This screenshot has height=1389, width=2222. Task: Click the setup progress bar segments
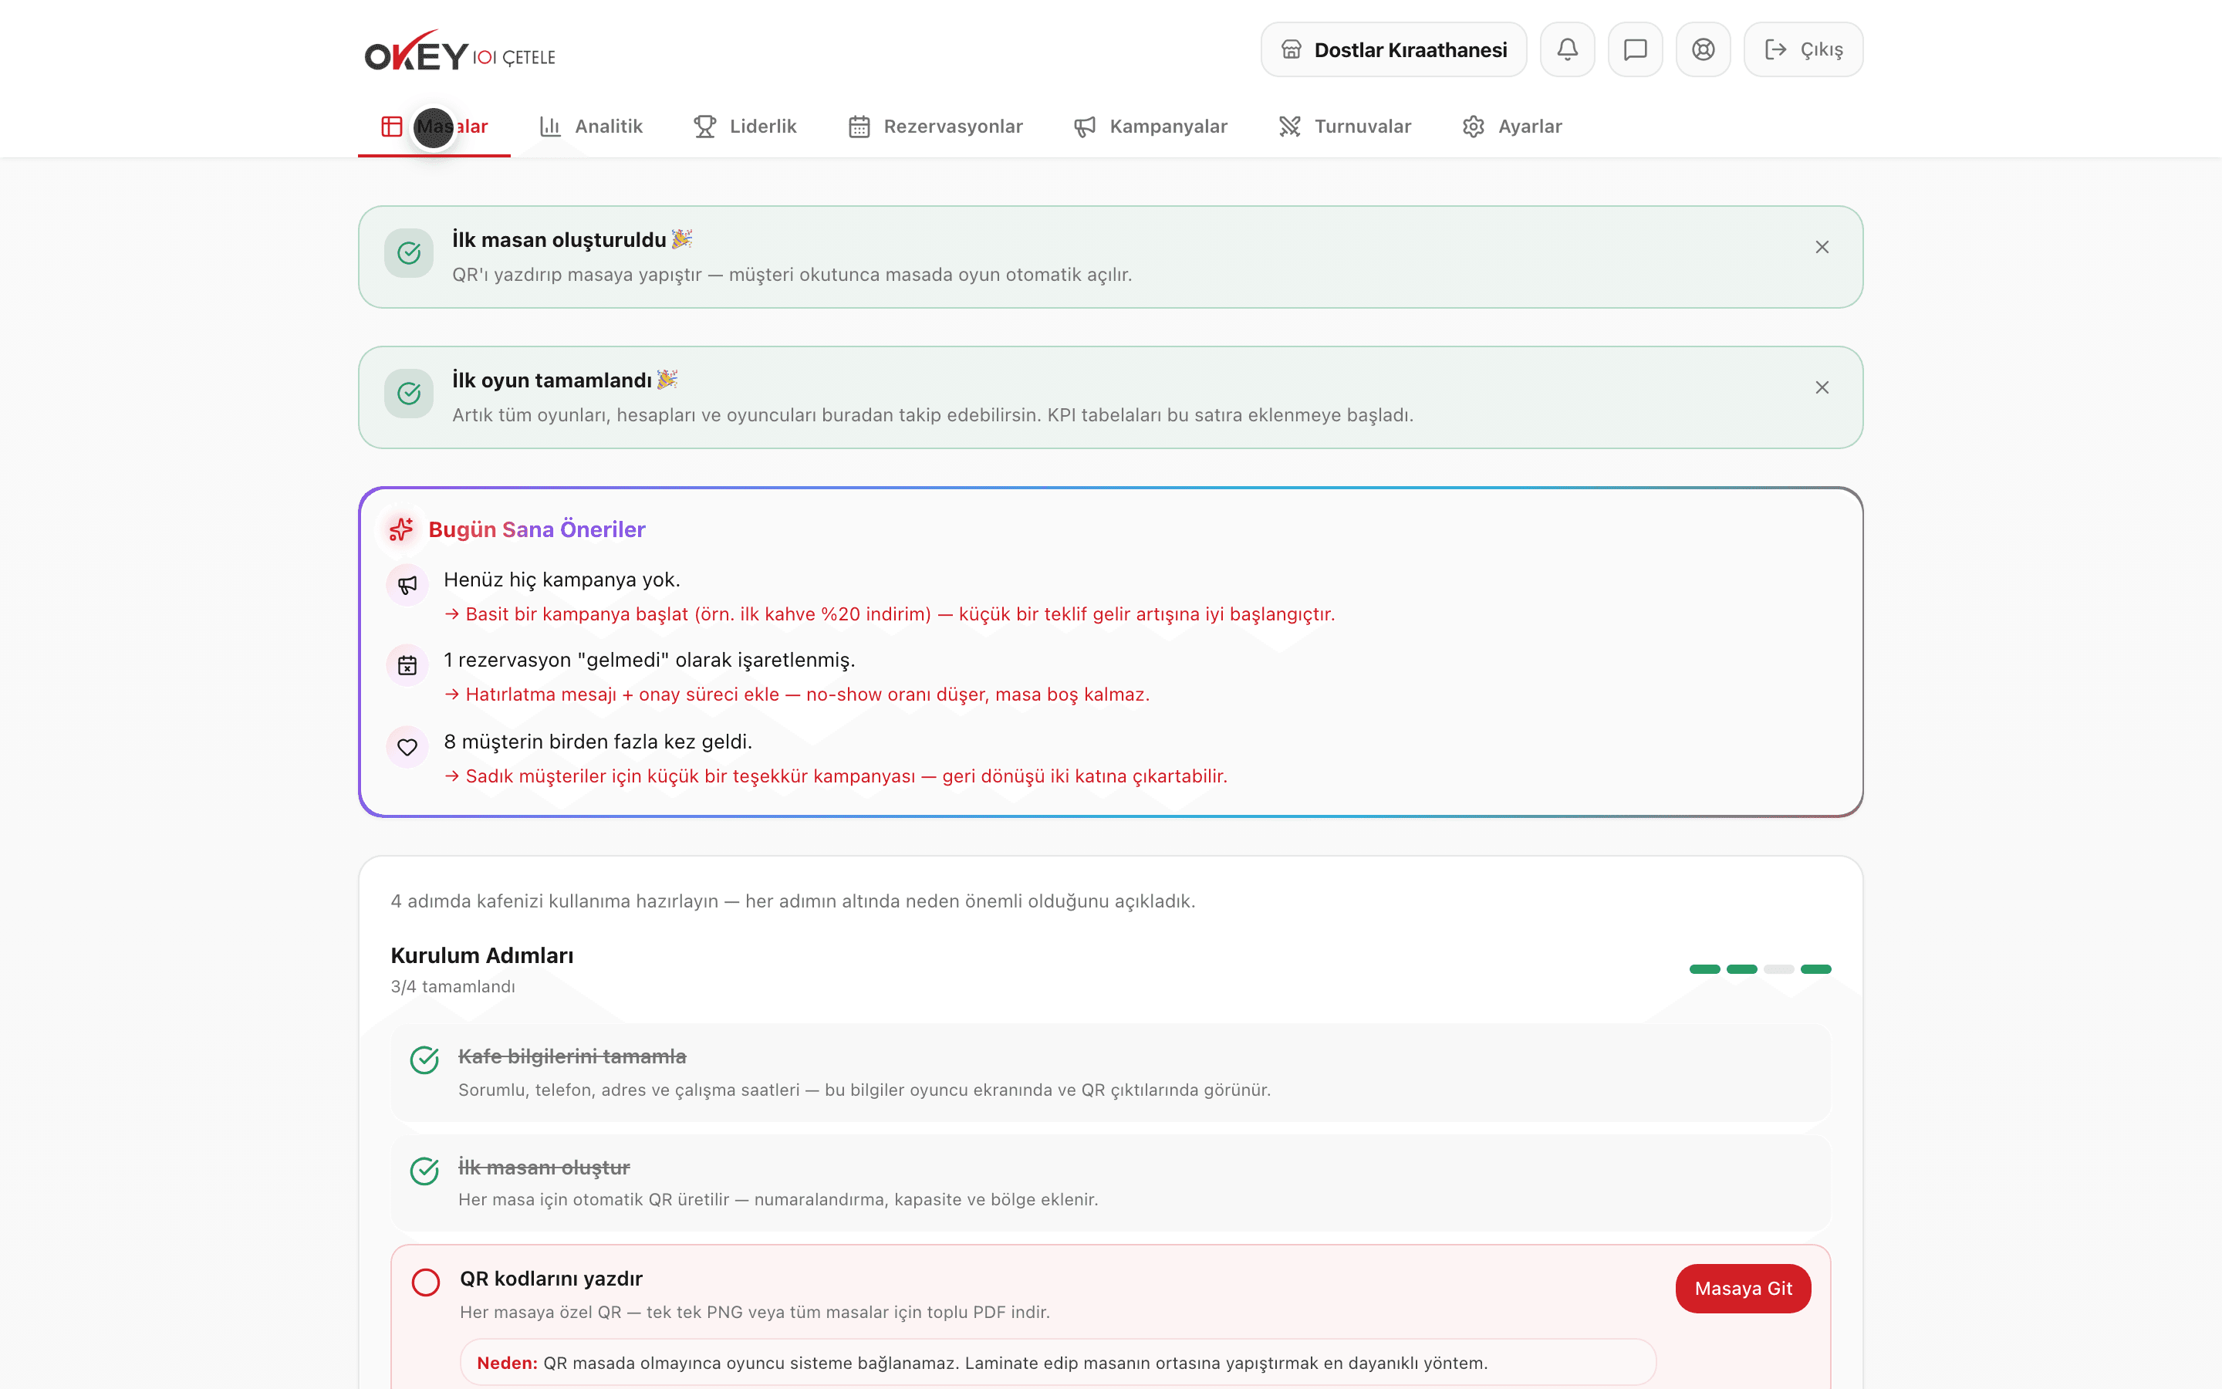point(1760,969)
